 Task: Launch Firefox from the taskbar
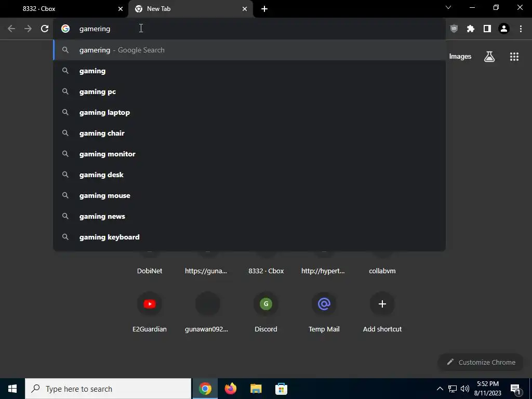[230, 389]
